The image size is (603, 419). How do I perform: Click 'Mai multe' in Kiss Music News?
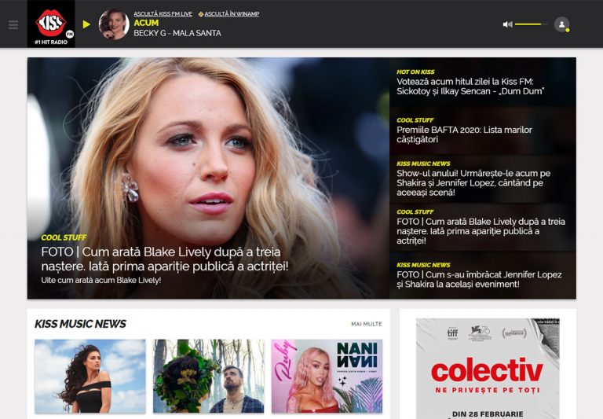click(366, 324)
